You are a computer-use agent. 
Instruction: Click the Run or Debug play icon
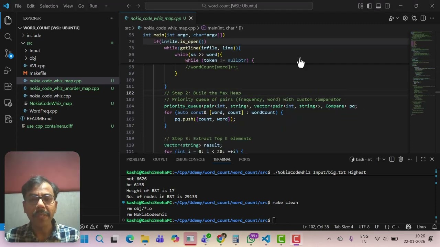click(x=391, y=18)
